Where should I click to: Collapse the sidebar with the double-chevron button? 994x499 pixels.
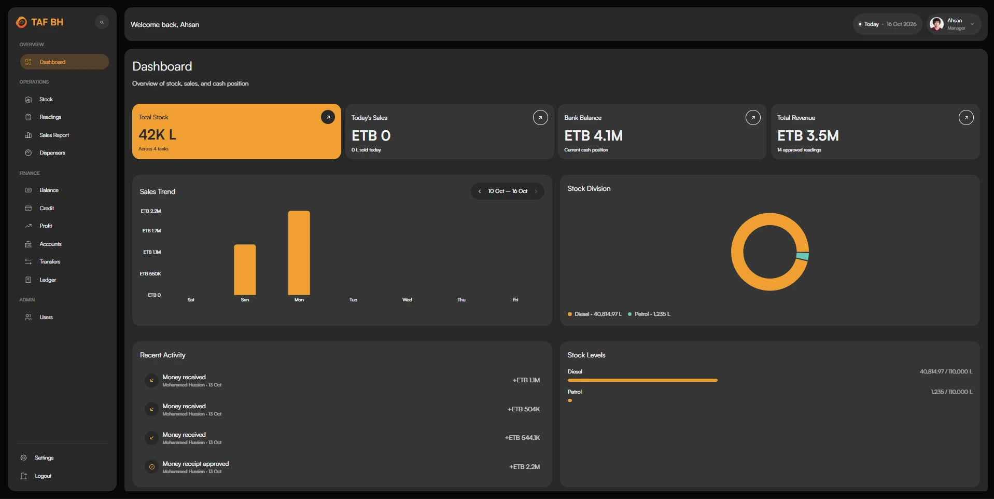102,22
